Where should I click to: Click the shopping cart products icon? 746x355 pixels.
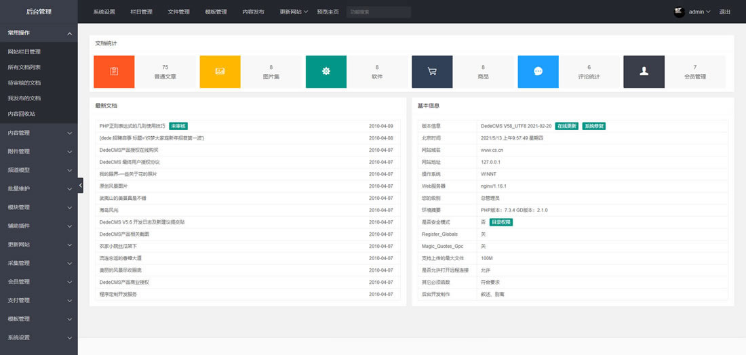(x=432, y=71)
